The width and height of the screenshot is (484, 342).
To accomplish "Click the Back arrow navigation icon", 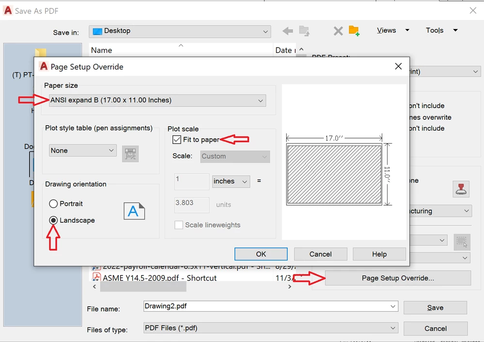I will [x=287, y=30].
